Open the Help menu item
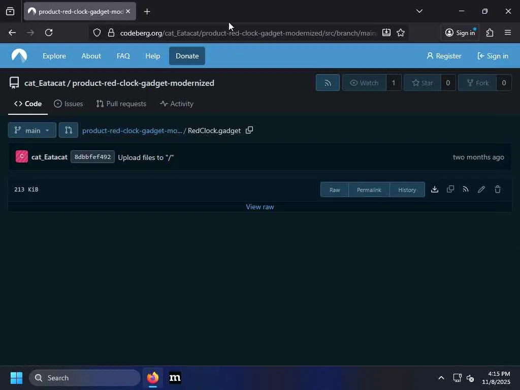 152,56
